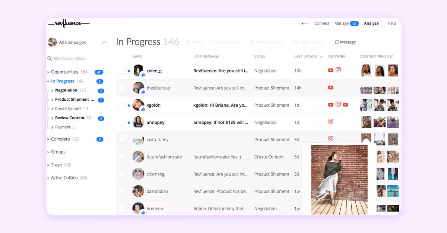Tick the checkbox beside futurefashionstate

(x=122, y=156)
